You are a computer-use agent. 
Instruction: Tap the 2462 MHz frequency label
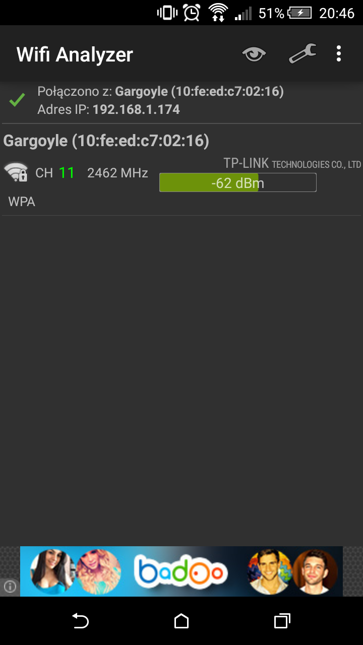[117, 173]
